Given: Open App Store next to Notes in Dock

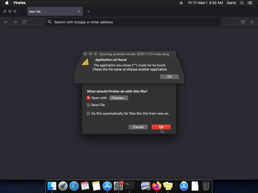Looking at the screenshot, I should pyautogui.click(x=107, y=186).
